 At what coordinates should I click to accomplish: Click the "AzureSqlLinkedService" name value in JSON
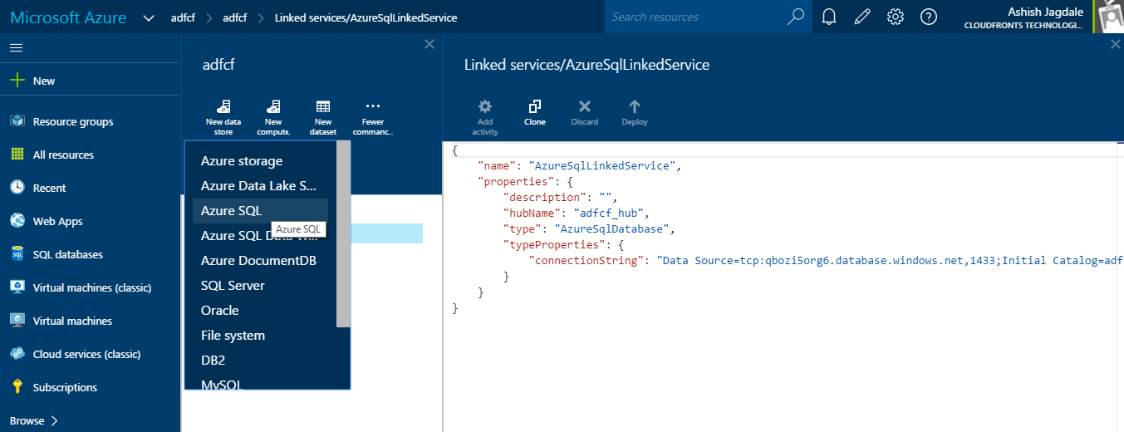click(x=602, y=166)
